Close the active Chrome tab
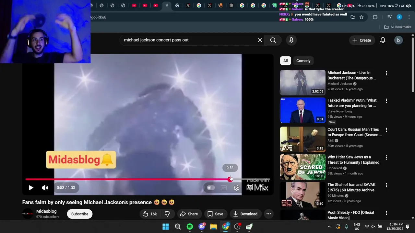The height and width of the screenshot is (233, 415). [167, 6]
